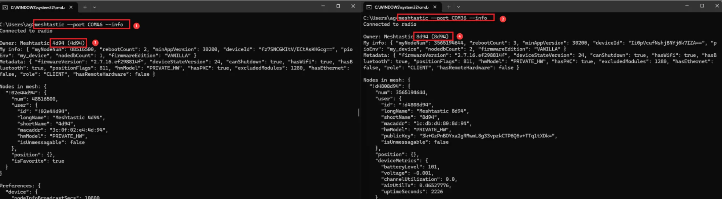Minimize the COM46 terminal window
Image resolution: width=722 pixels, height=199 pixels.
[x=323, y=6]
